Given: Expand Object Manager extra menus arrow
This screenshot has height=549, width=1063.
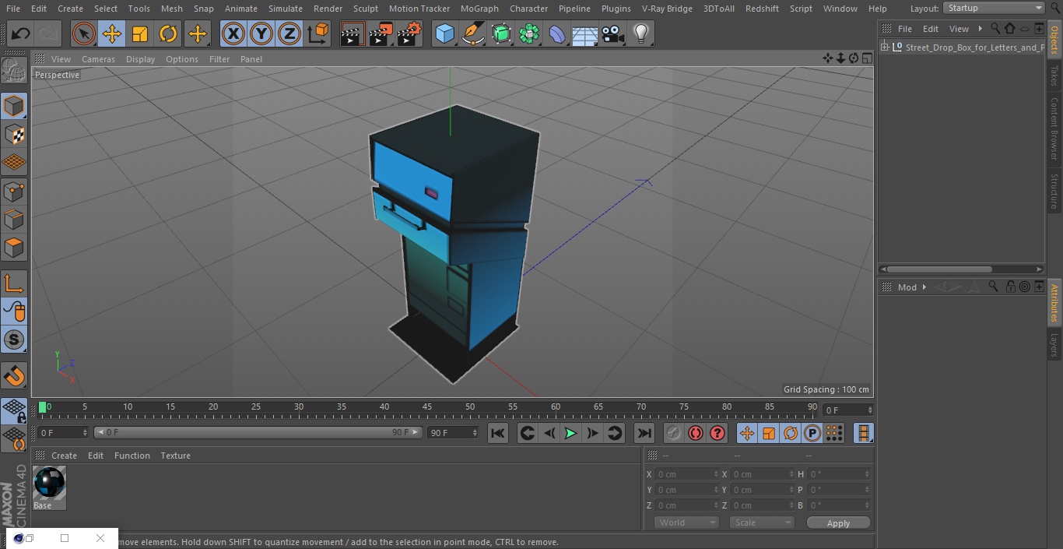Looking at the screenshot, I should coord(980,29).
